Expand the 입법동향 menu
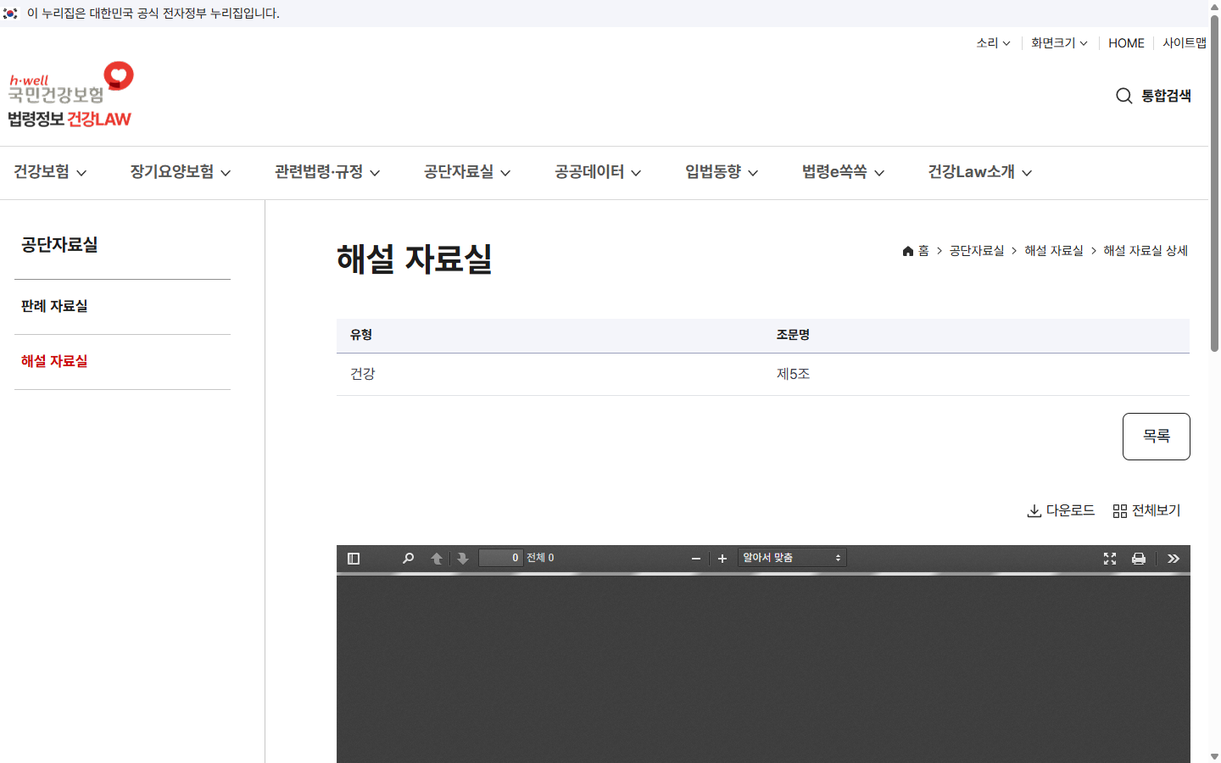The image size is (1221, 763). click(722, 172)
